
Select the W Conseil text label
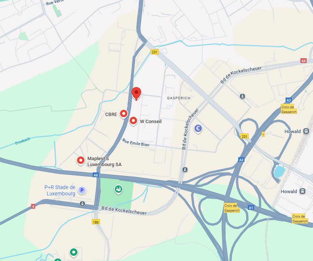point(151,122)
